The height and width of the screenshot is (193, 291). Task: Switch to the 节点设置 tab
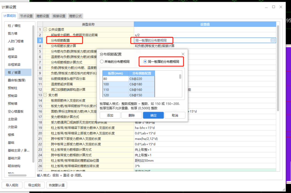click(x=26, y=16)
